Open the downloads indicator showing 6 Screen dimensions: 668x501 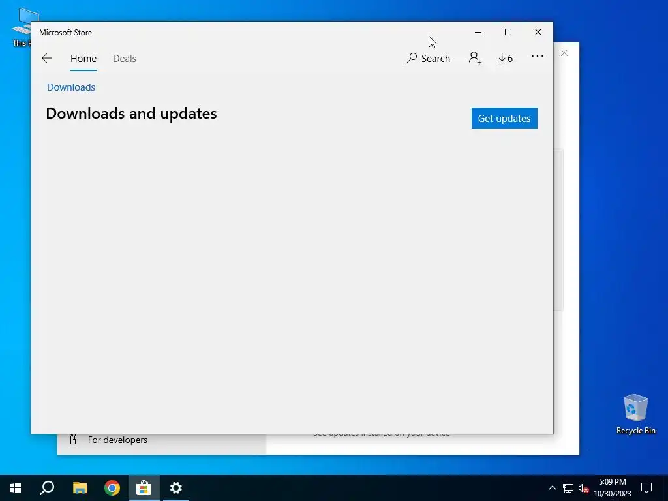click(506, 58)
